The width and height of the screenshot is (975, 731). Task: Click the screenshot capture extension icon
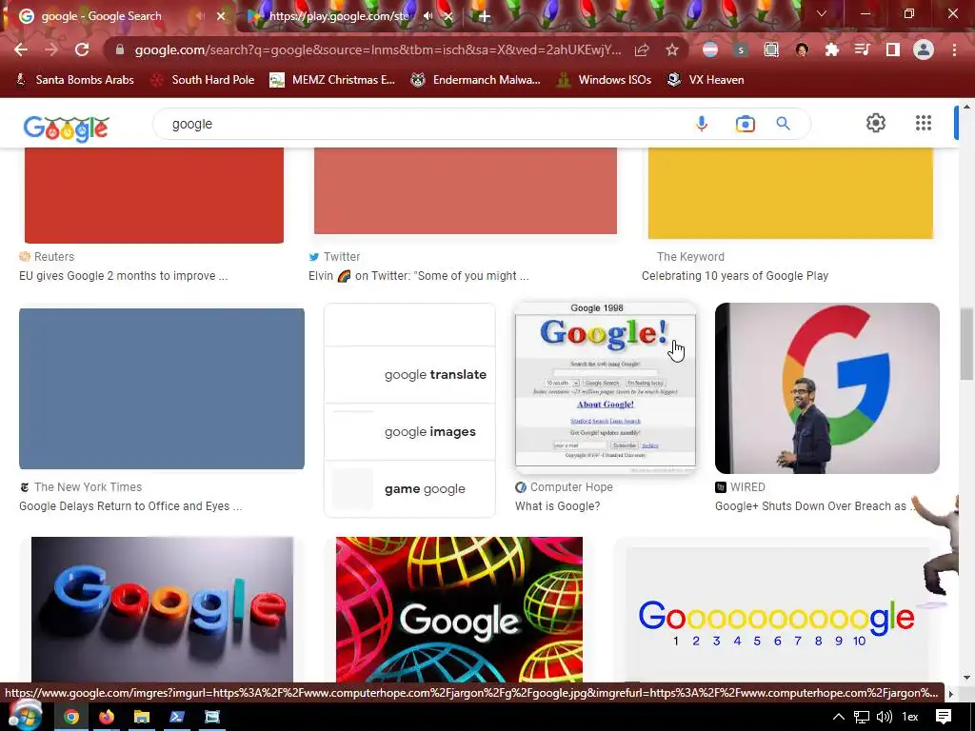pyautogui.click(x=771, y=49)
